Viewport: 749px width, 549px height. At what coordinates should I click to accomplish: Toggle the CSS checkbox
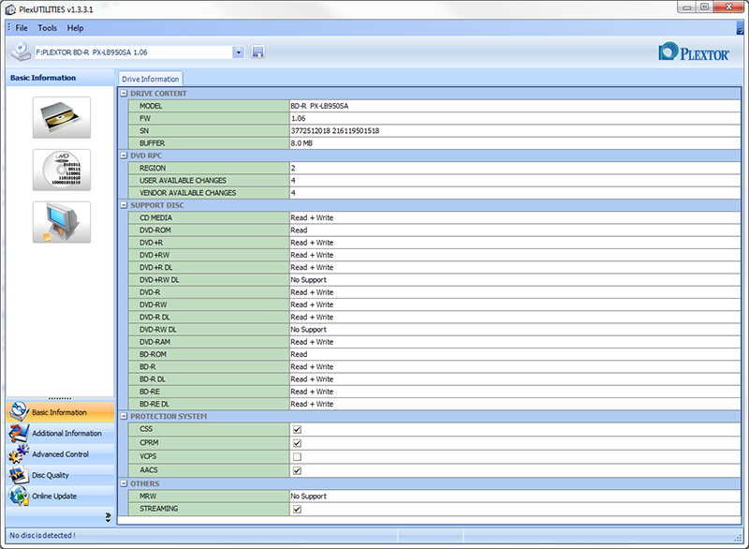click(297, 429)
